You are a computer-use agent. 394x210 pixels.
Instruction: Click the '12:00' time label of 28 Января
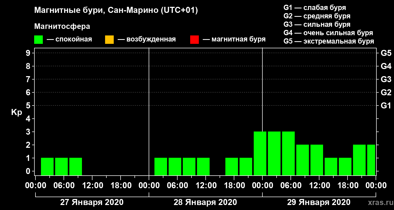206,186
